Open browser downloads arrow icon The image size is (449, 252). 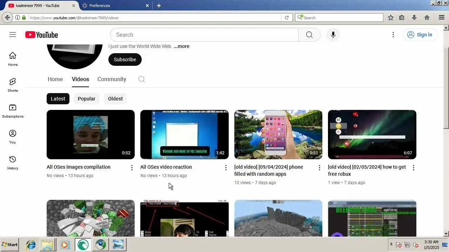(414, 17)
